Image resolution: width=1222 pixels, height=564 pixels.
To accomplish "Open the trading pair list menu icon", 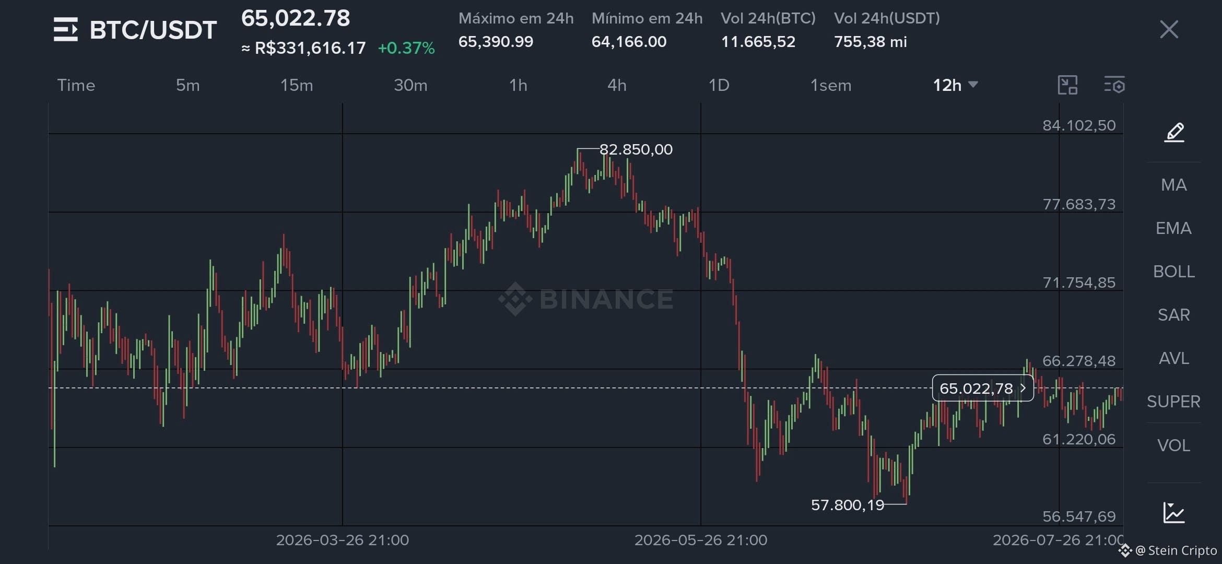I will (66, 29).
